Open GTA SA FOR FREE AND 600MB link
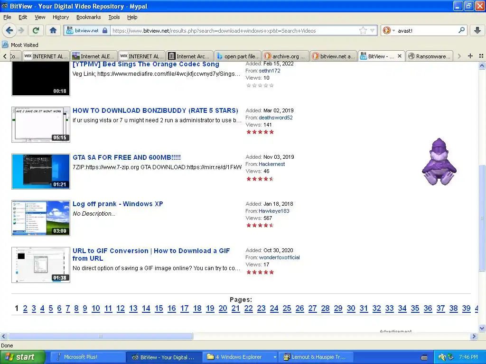Image resolution: width=486 pixels, height=364 pixels. point(127,157)
